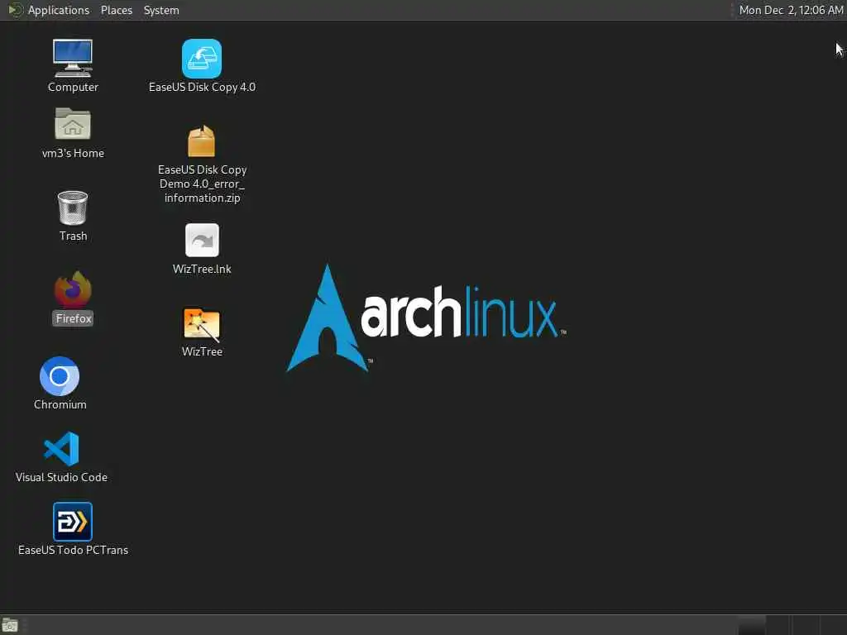Viewport: 847px width, 635px height.
Task: Open the clock calendar showing Mon Dec 2
Action: [791, 10]
